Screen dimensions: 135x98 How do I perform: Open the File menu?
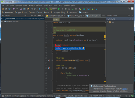coord(3,5)
